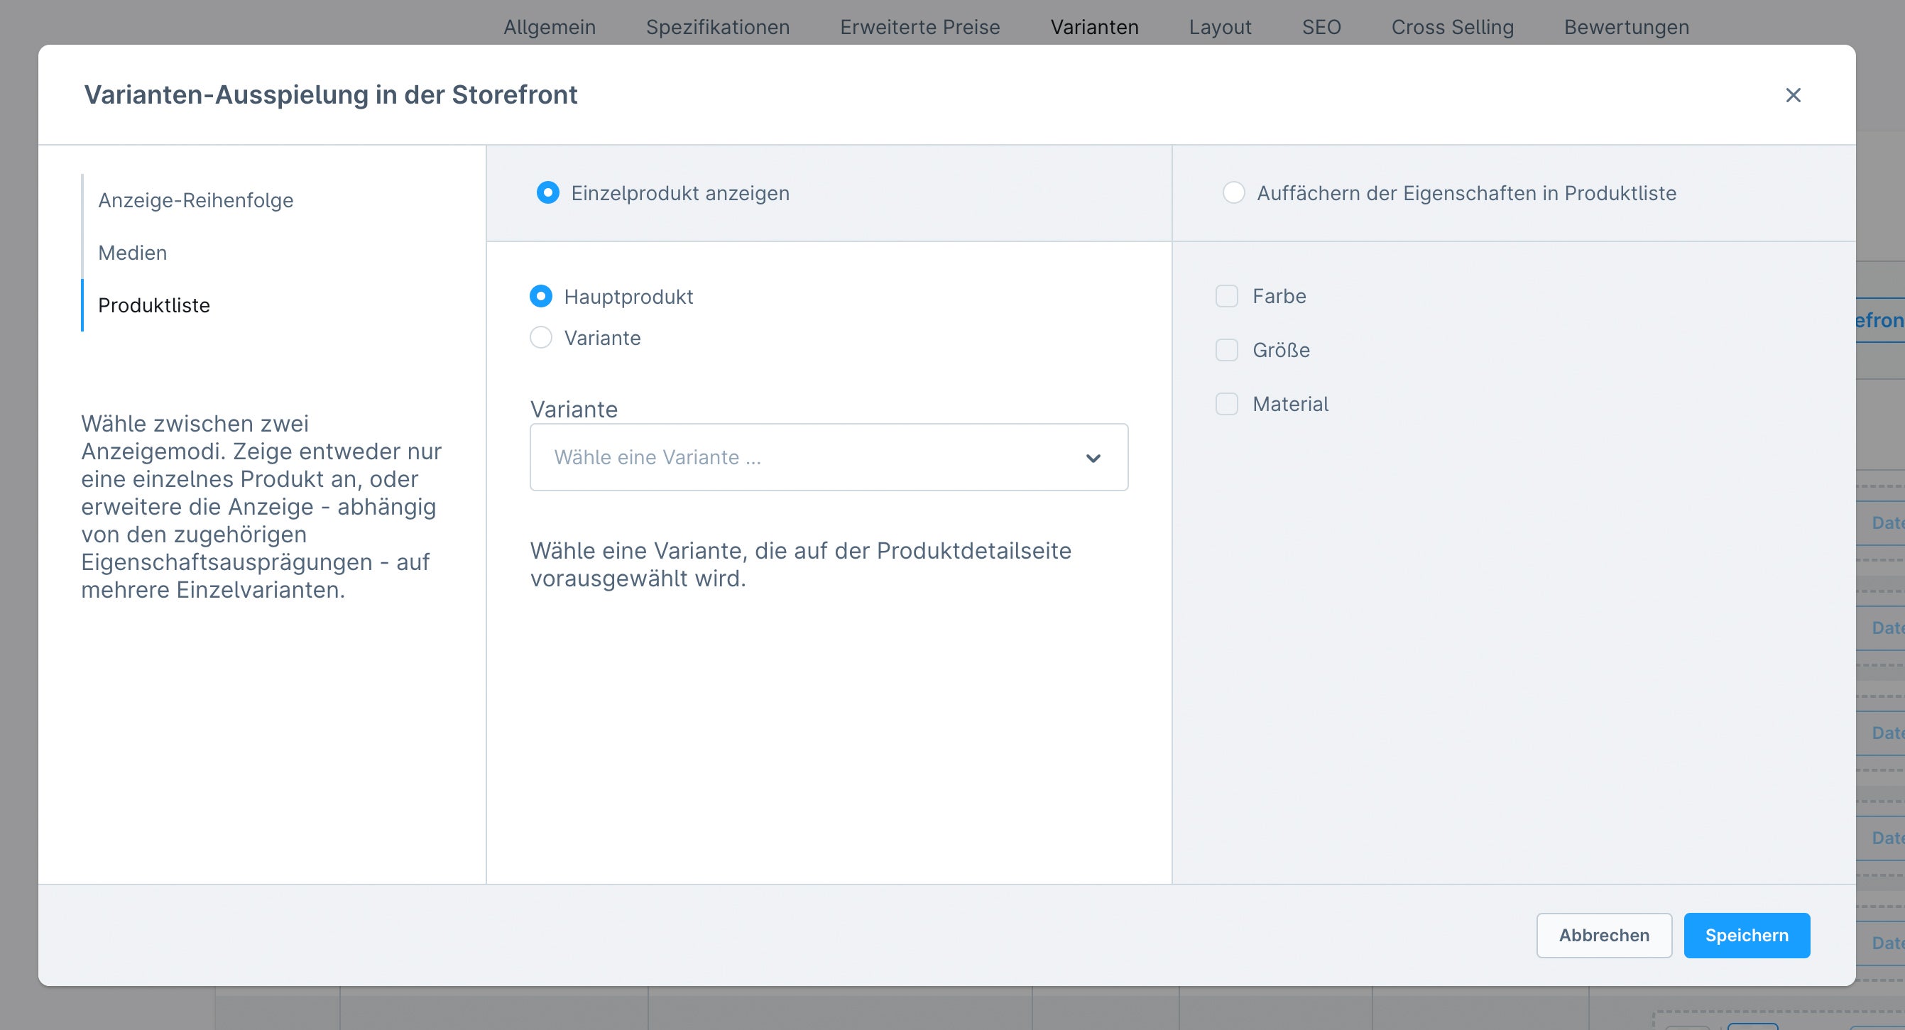Viewport: 1905px width, 1030px height.
Task: Choose the Hauptprodukt radio option
Action: (540, 297)
